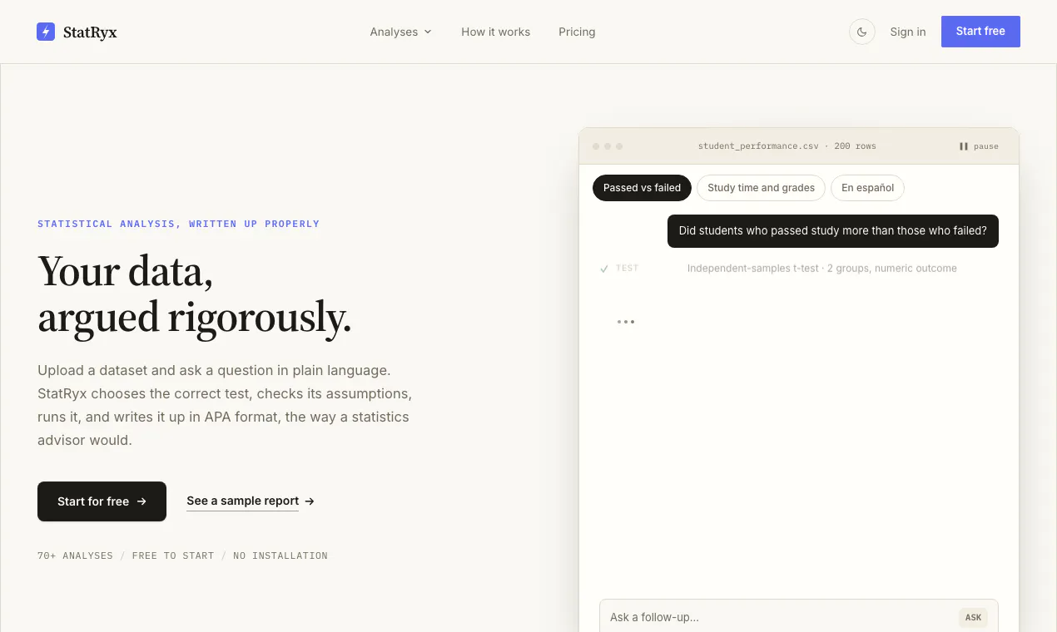Select the En español tab

point(867,188)
